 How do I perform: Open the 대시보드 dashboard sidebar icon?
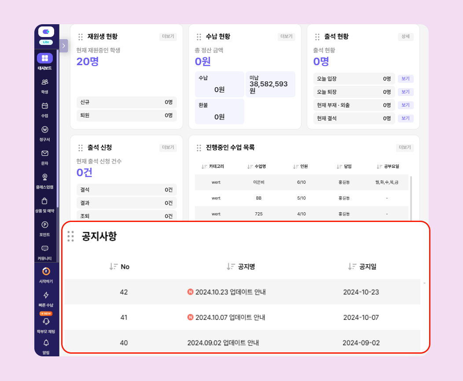[45, 58]
